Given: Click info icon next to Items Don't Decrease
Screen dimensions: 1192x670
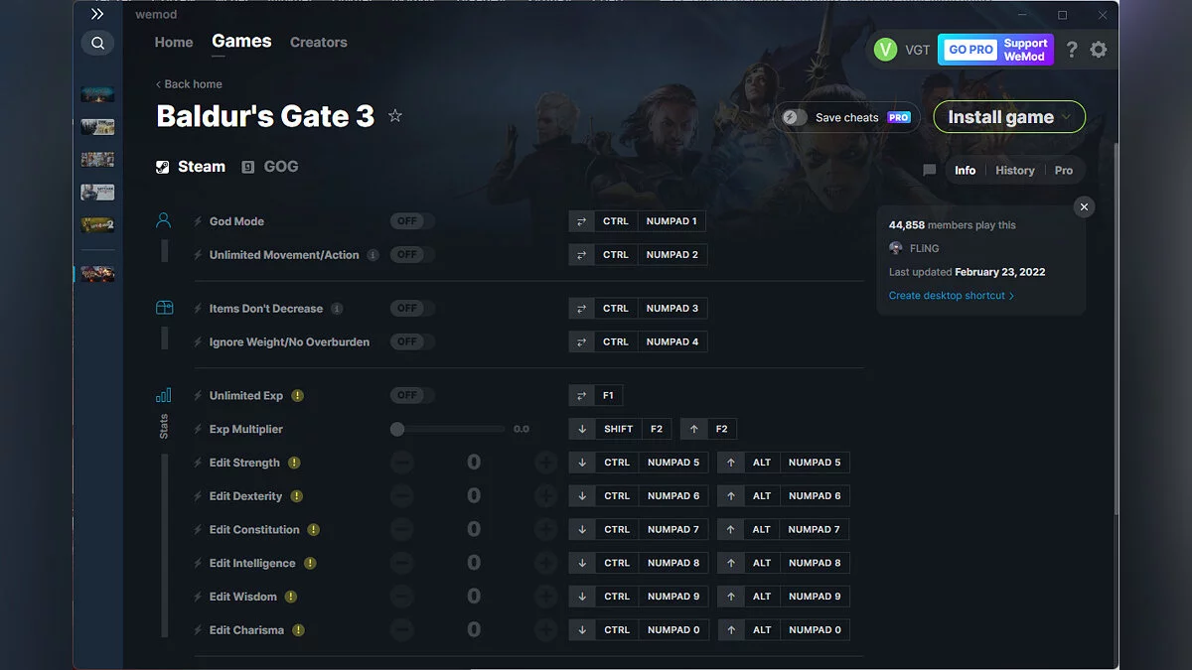Looking at the screenshot, I should coord(337,309).
